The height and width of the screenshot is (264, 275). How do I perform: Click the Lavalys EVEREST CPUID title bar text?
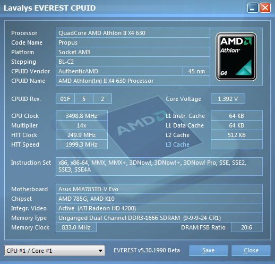(50, 8)
